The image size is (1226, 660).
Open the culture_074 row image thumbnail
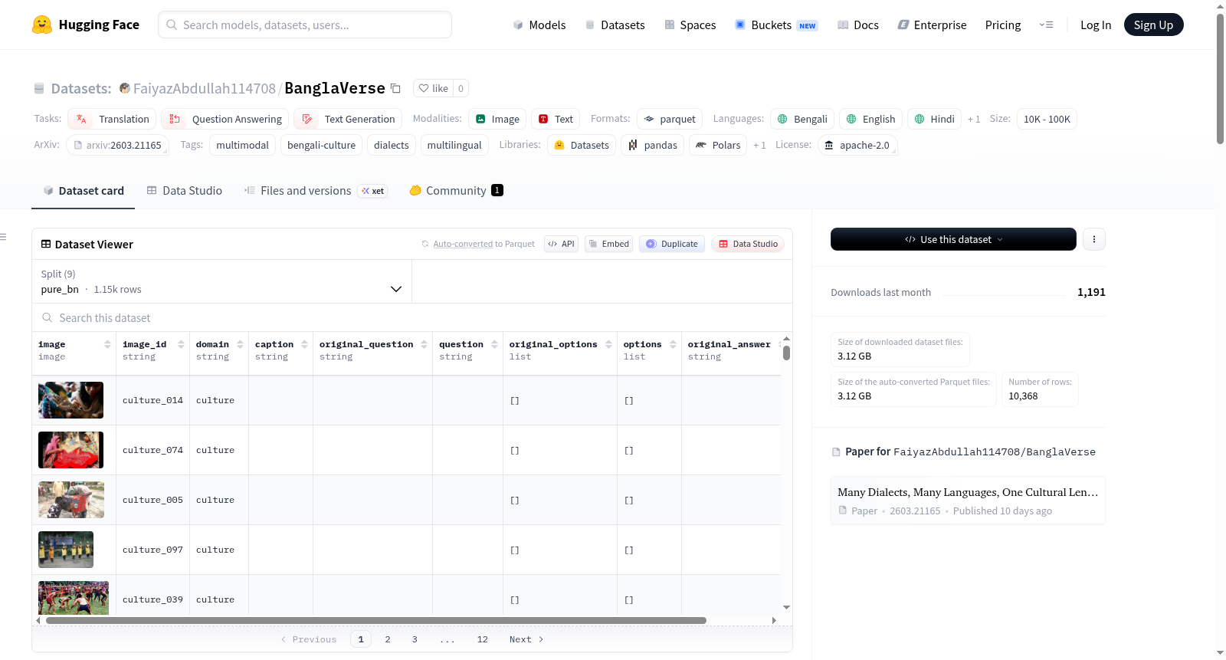70,450
